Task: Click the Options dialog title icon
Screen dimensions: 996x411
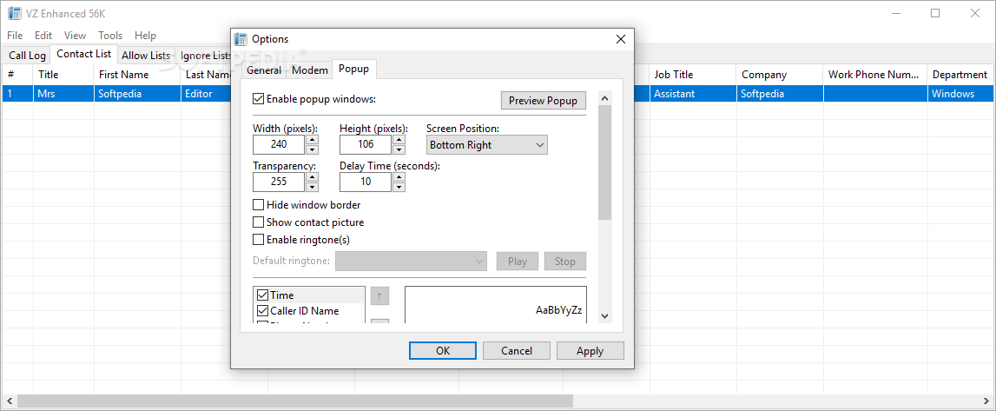Action: click(x=241, y=39)
